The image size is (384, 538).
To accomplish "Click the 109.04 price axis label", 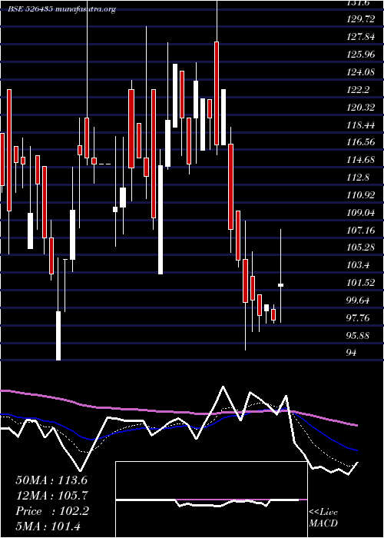I will (359, 213).
